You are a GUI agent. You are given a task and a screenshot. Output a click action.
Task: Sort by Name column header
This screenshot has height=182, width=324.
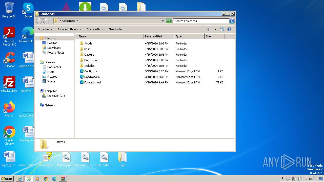tap(110, 36)
